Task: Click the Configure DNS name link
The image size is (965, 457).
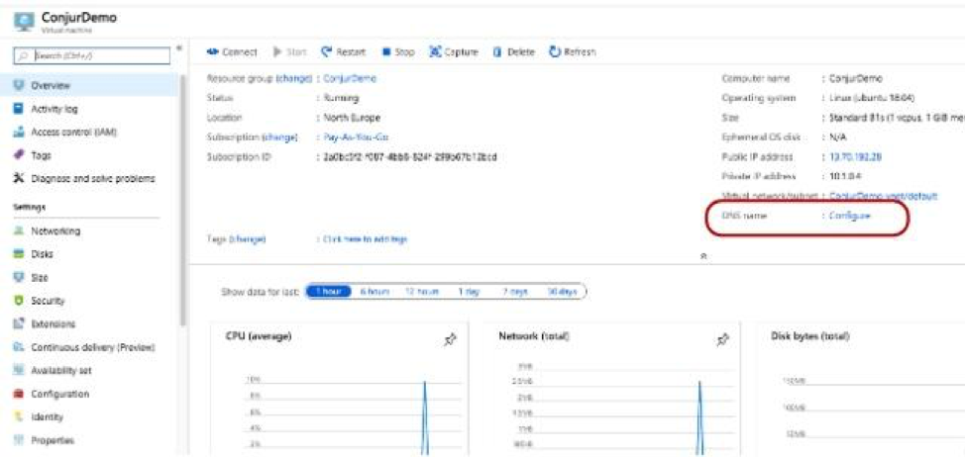Action: pyautogui.click(x=849, y=216)
